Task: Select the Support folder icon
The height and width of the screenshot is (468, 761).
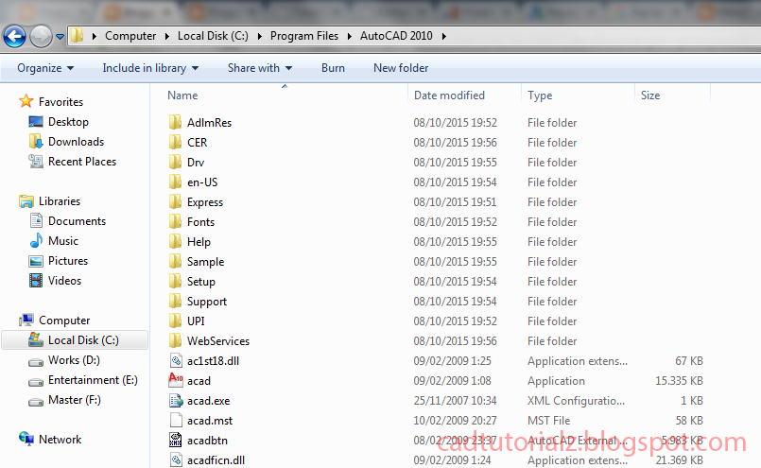Action: click(175, 301)
